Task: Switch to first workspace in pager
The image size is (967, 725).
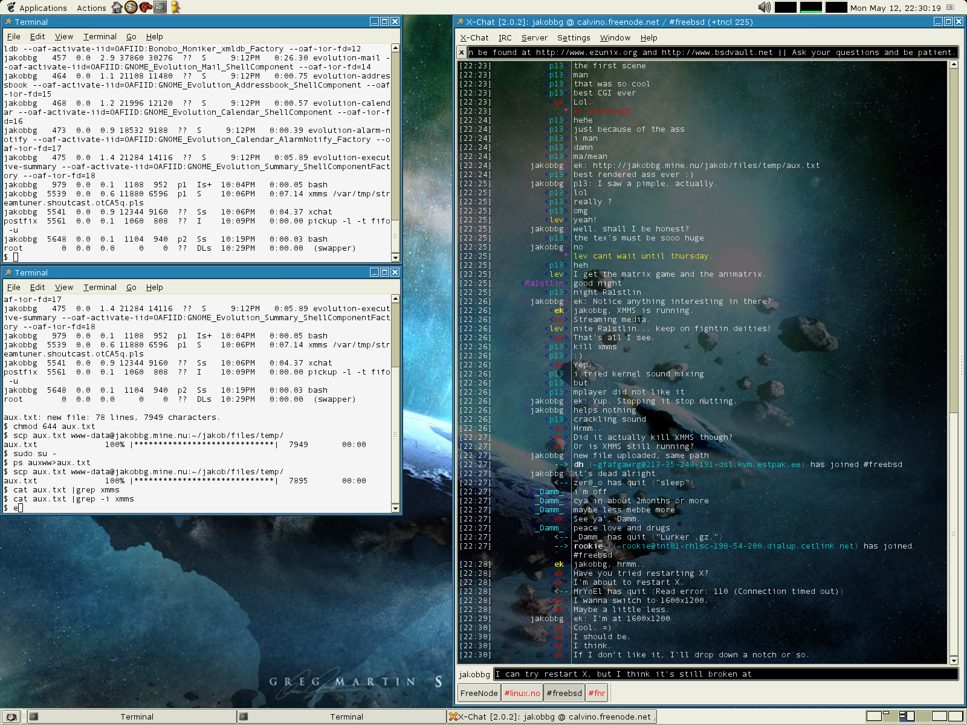Action: 874,717
